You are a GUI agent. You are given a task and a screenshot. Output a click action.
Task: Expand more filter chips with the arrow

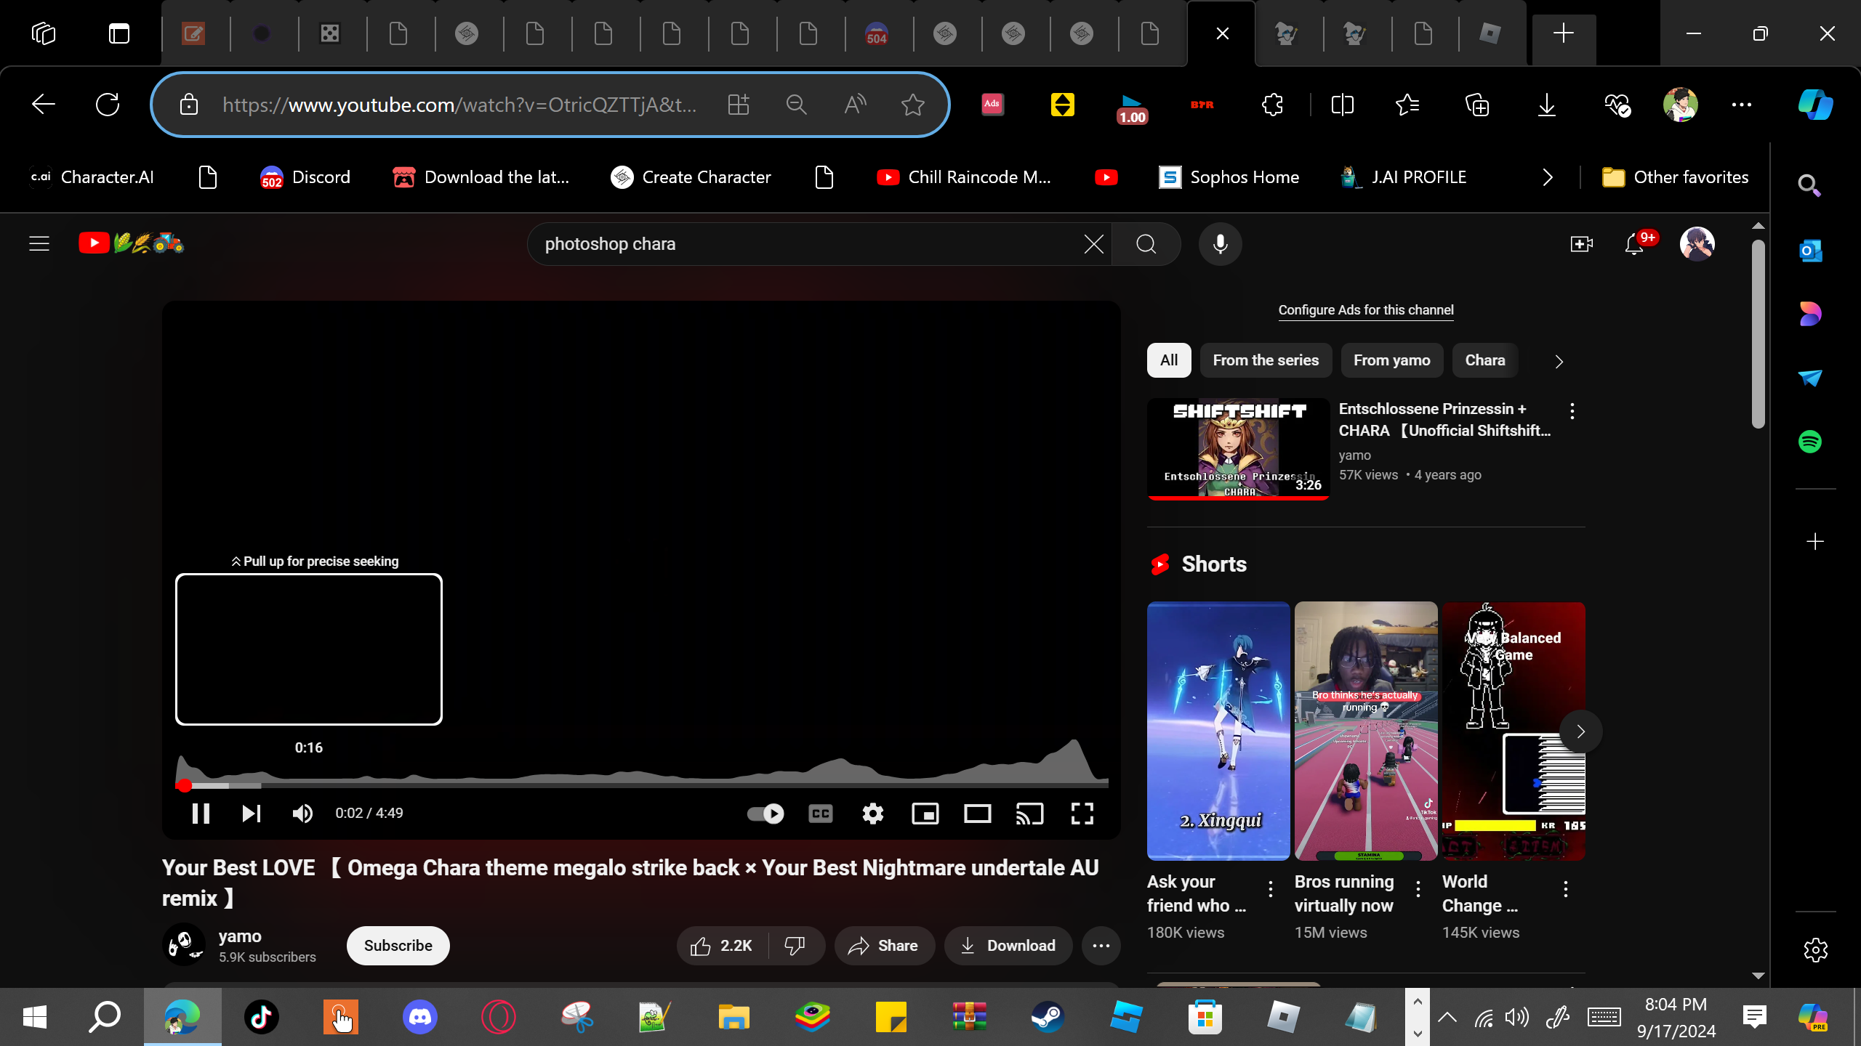click(1559, 362)
